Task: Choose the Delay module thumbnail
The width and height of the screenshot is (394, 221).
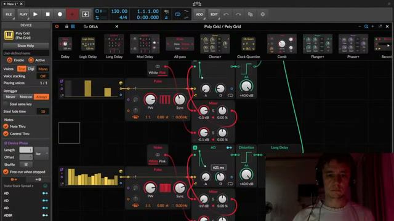Action: pyautogui.click(x=65, y=44)
